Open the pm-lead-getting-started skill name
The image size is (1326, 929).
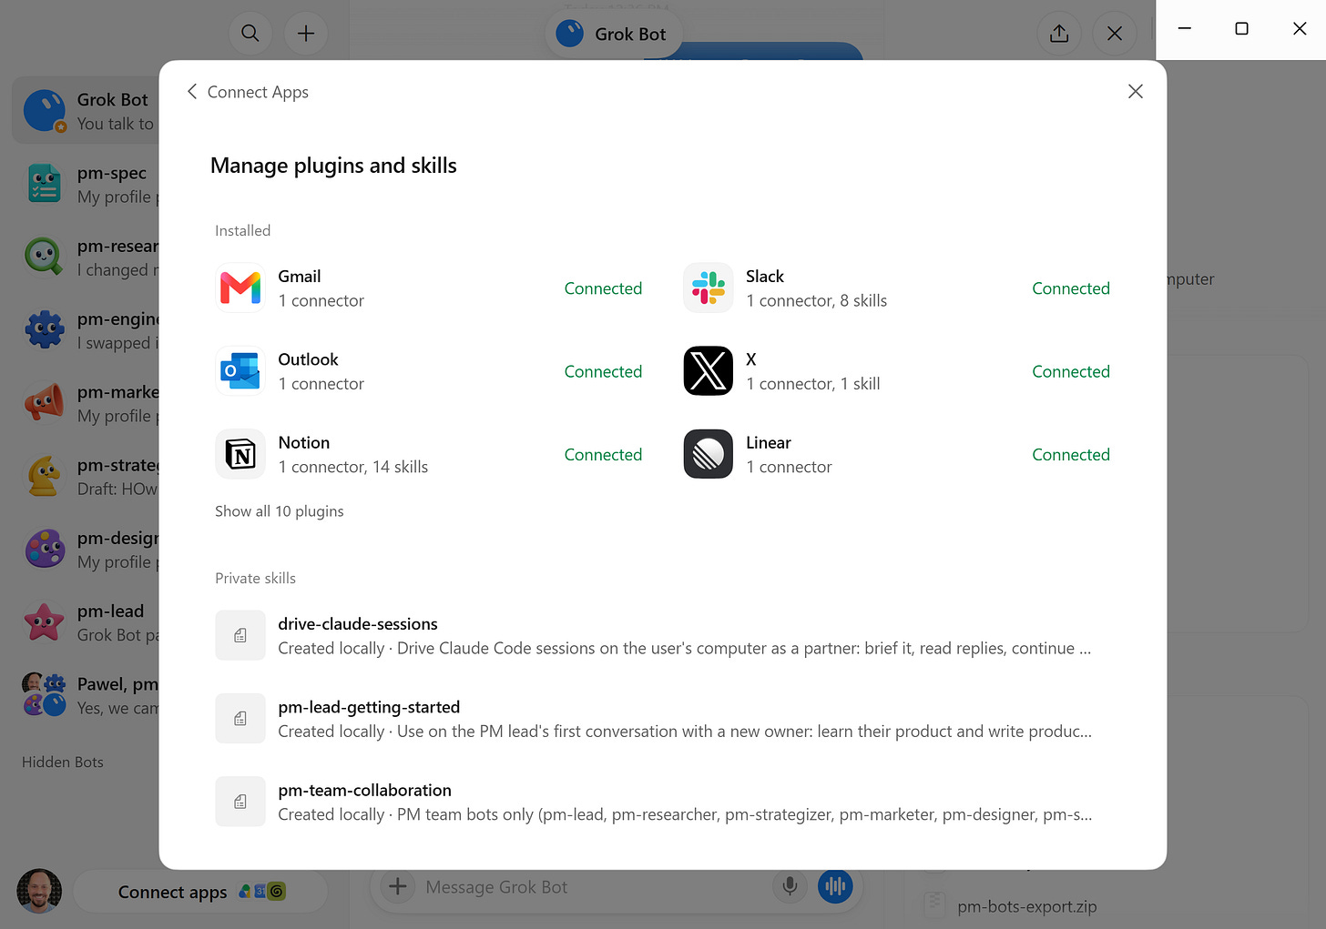click(369, 707)
